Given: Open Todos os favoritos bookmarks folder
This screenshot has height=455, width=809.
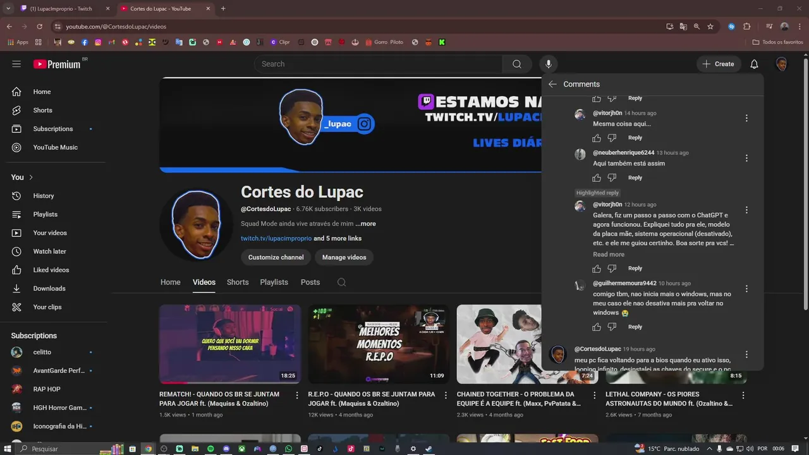Looking at the screenshot, I should 778,42.
